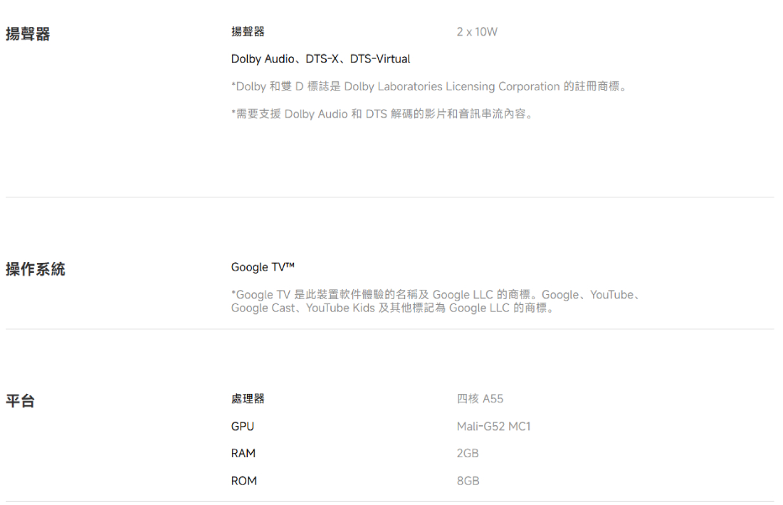
Task: Click the ROM label
Action: point(243,481)
